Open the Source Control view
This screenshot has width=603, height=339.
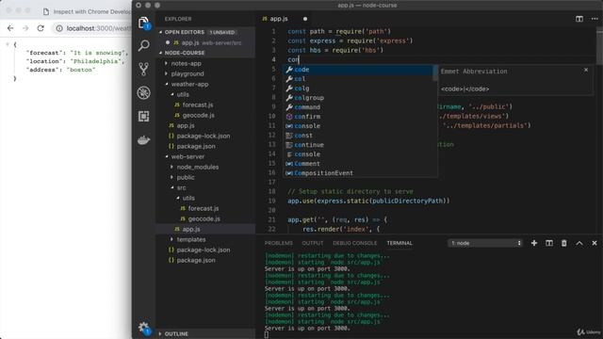click(143, 69)
